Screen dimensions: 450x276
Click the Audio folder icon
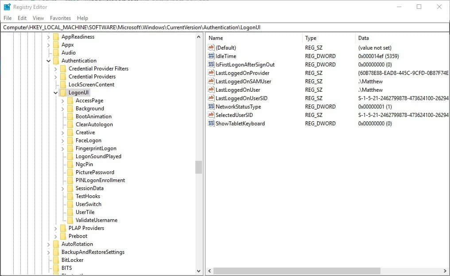pyautogui.click(x=56, y=53)
